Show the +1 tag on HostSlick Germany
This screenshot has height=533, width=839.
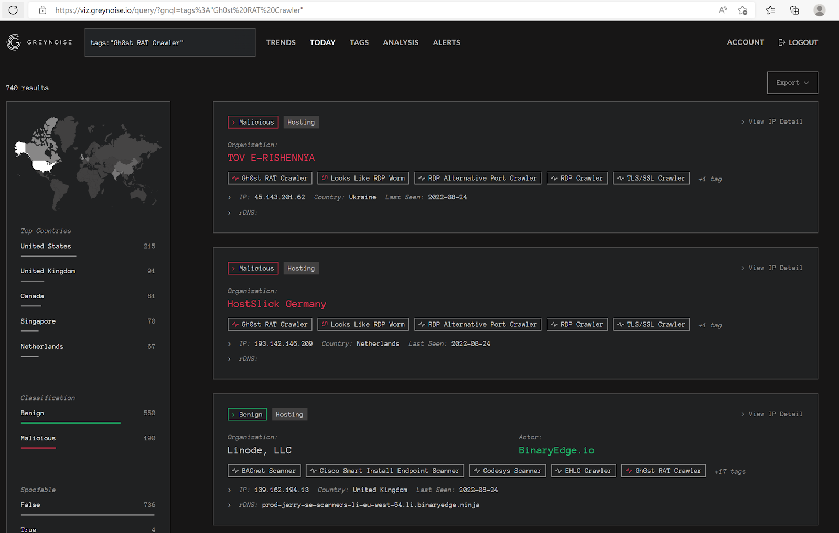coord(710,325)
